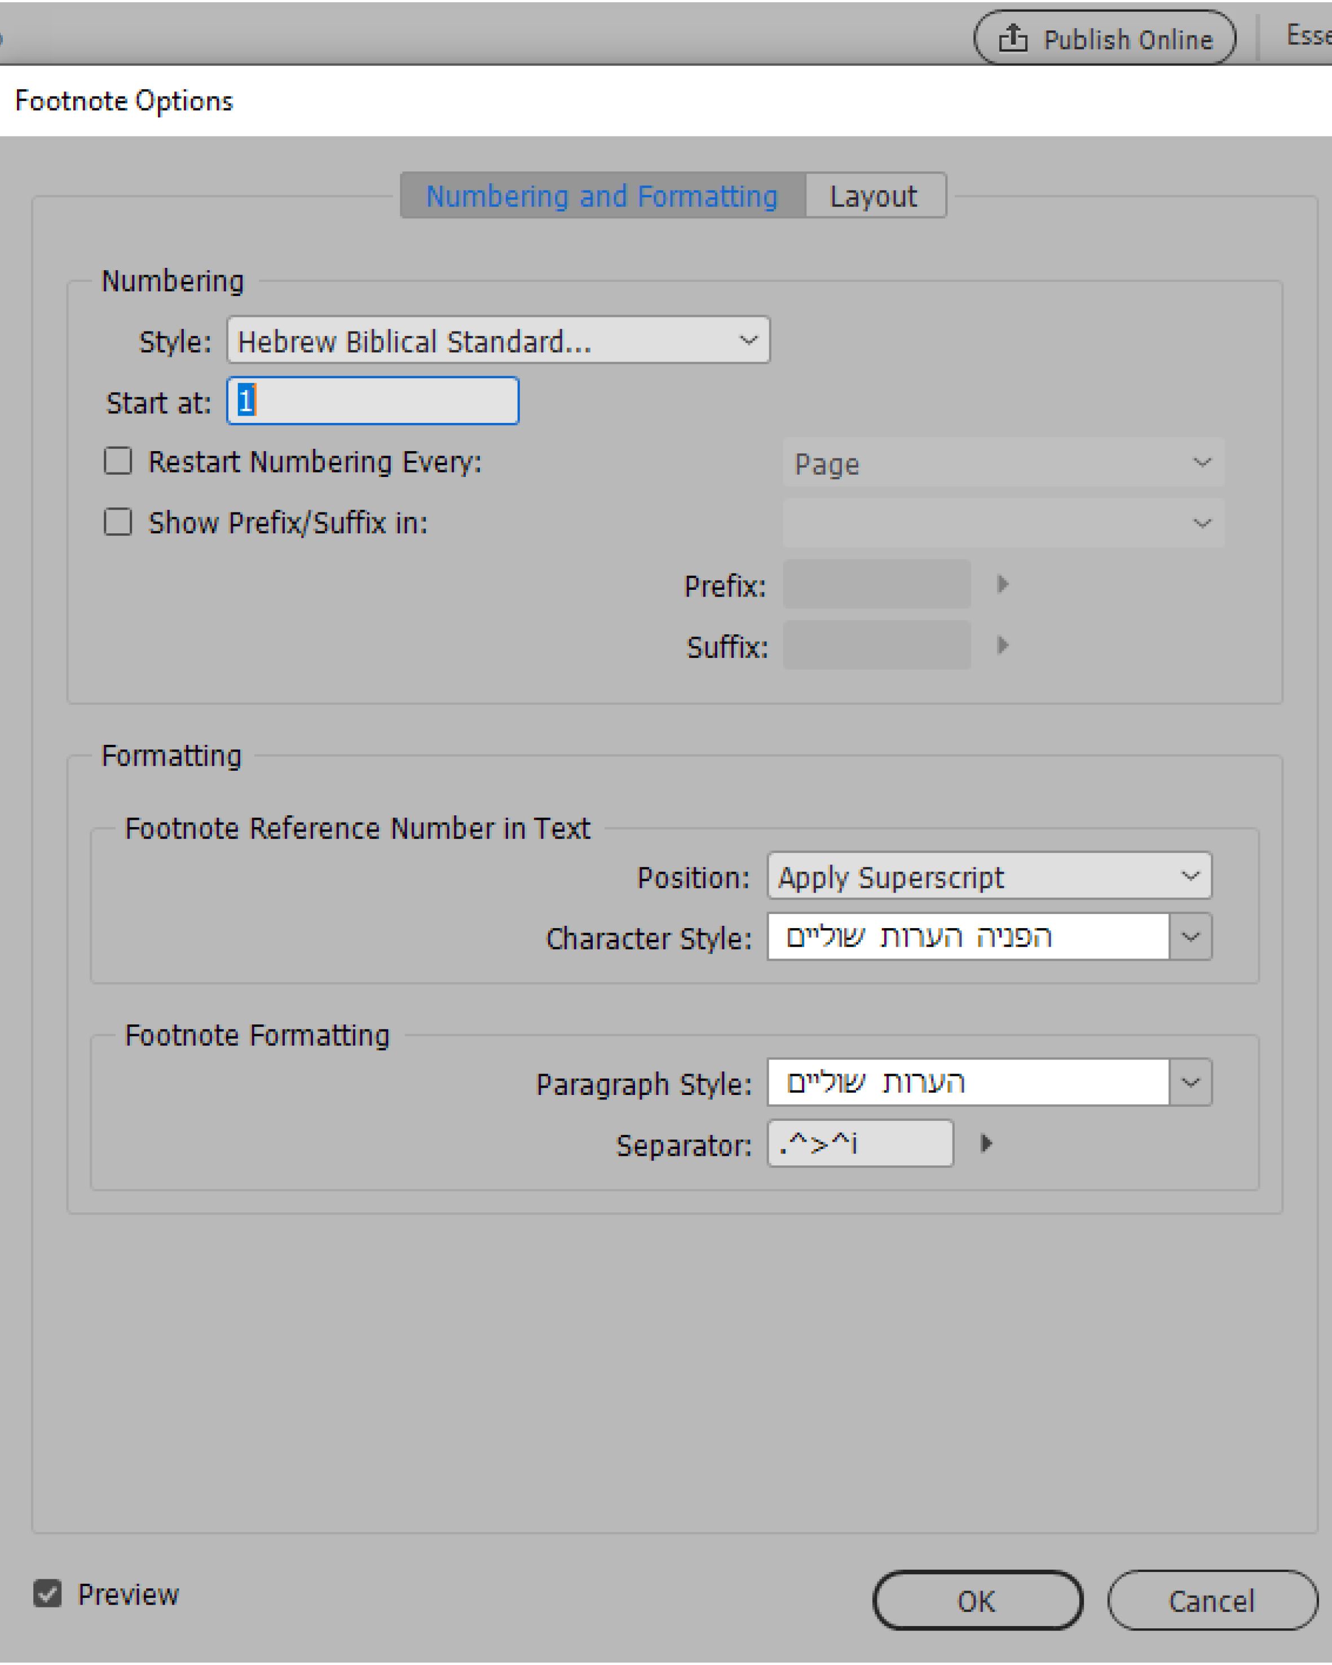Enable Show Prefix/Suffix in checkbox
Image resolution: width=1332 pixels, height=1665 pixels.
pyautogui.click(x=118, y=523)
